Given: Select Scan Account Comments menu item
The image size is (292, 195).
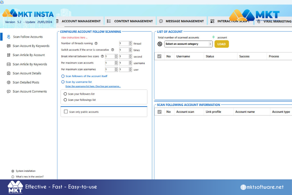Looking at the screenshot, I should (x=30, y=91).
